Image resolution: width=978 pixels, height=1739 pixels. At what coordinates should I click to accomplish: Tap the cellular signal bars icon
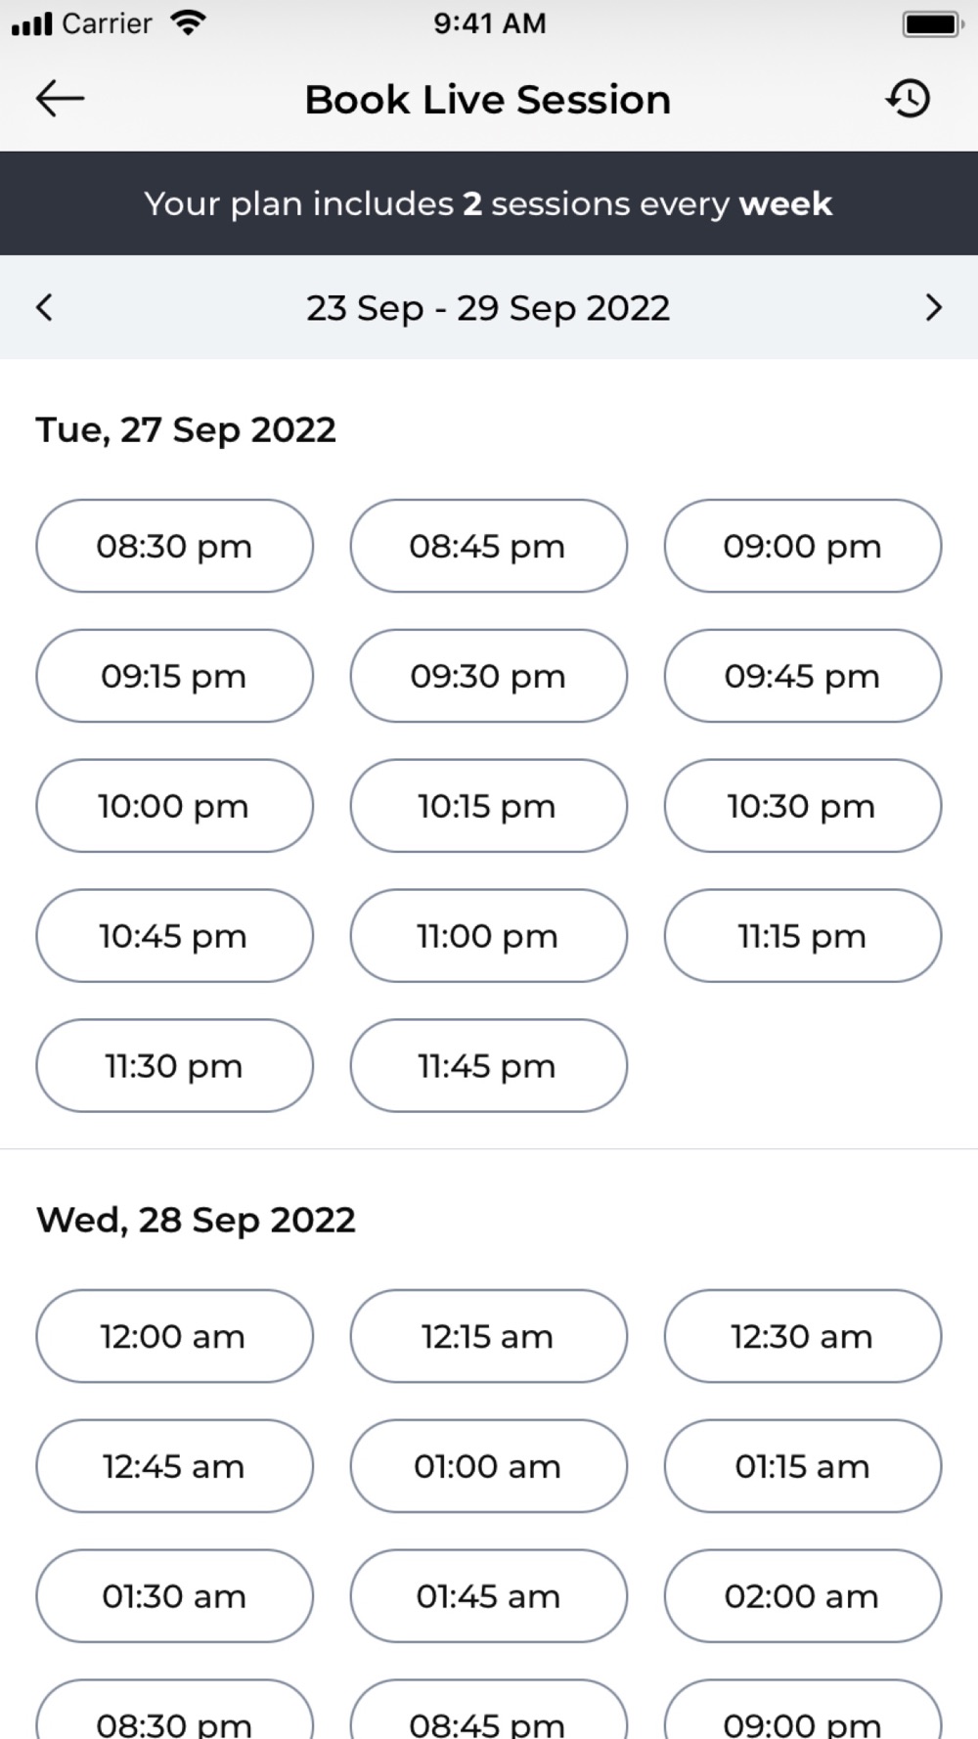(32, 23)
